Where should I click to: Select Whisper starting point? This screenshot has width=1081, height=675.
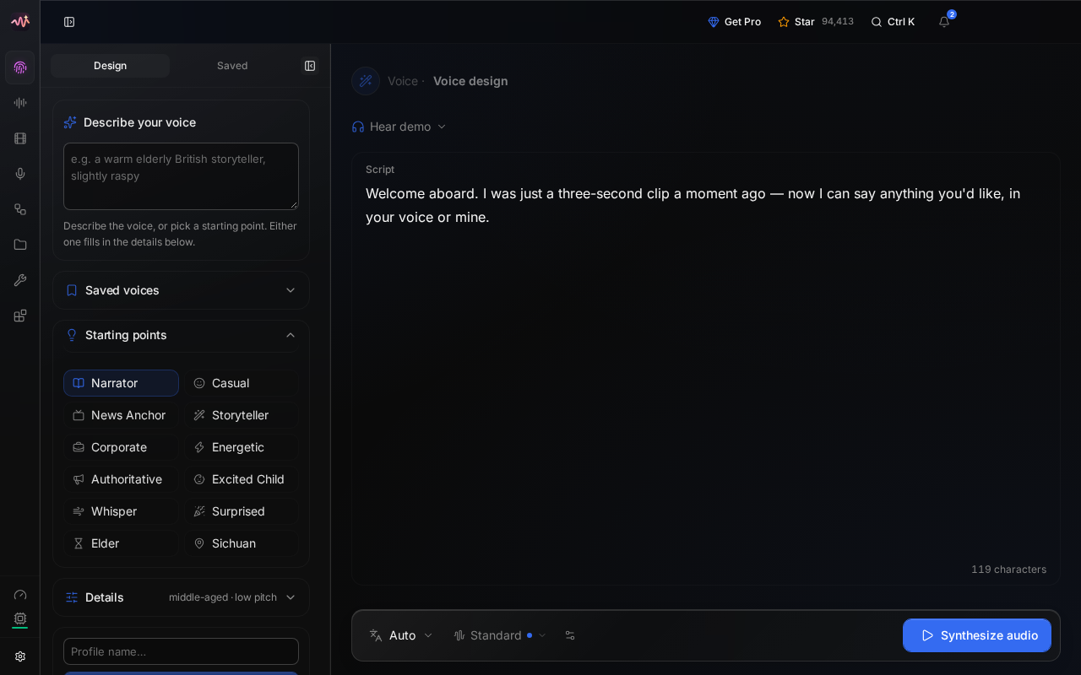[x=121, y=511]
